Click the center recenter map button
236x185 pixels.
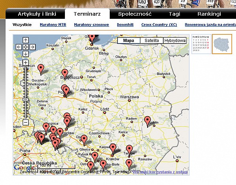(26, 47)
